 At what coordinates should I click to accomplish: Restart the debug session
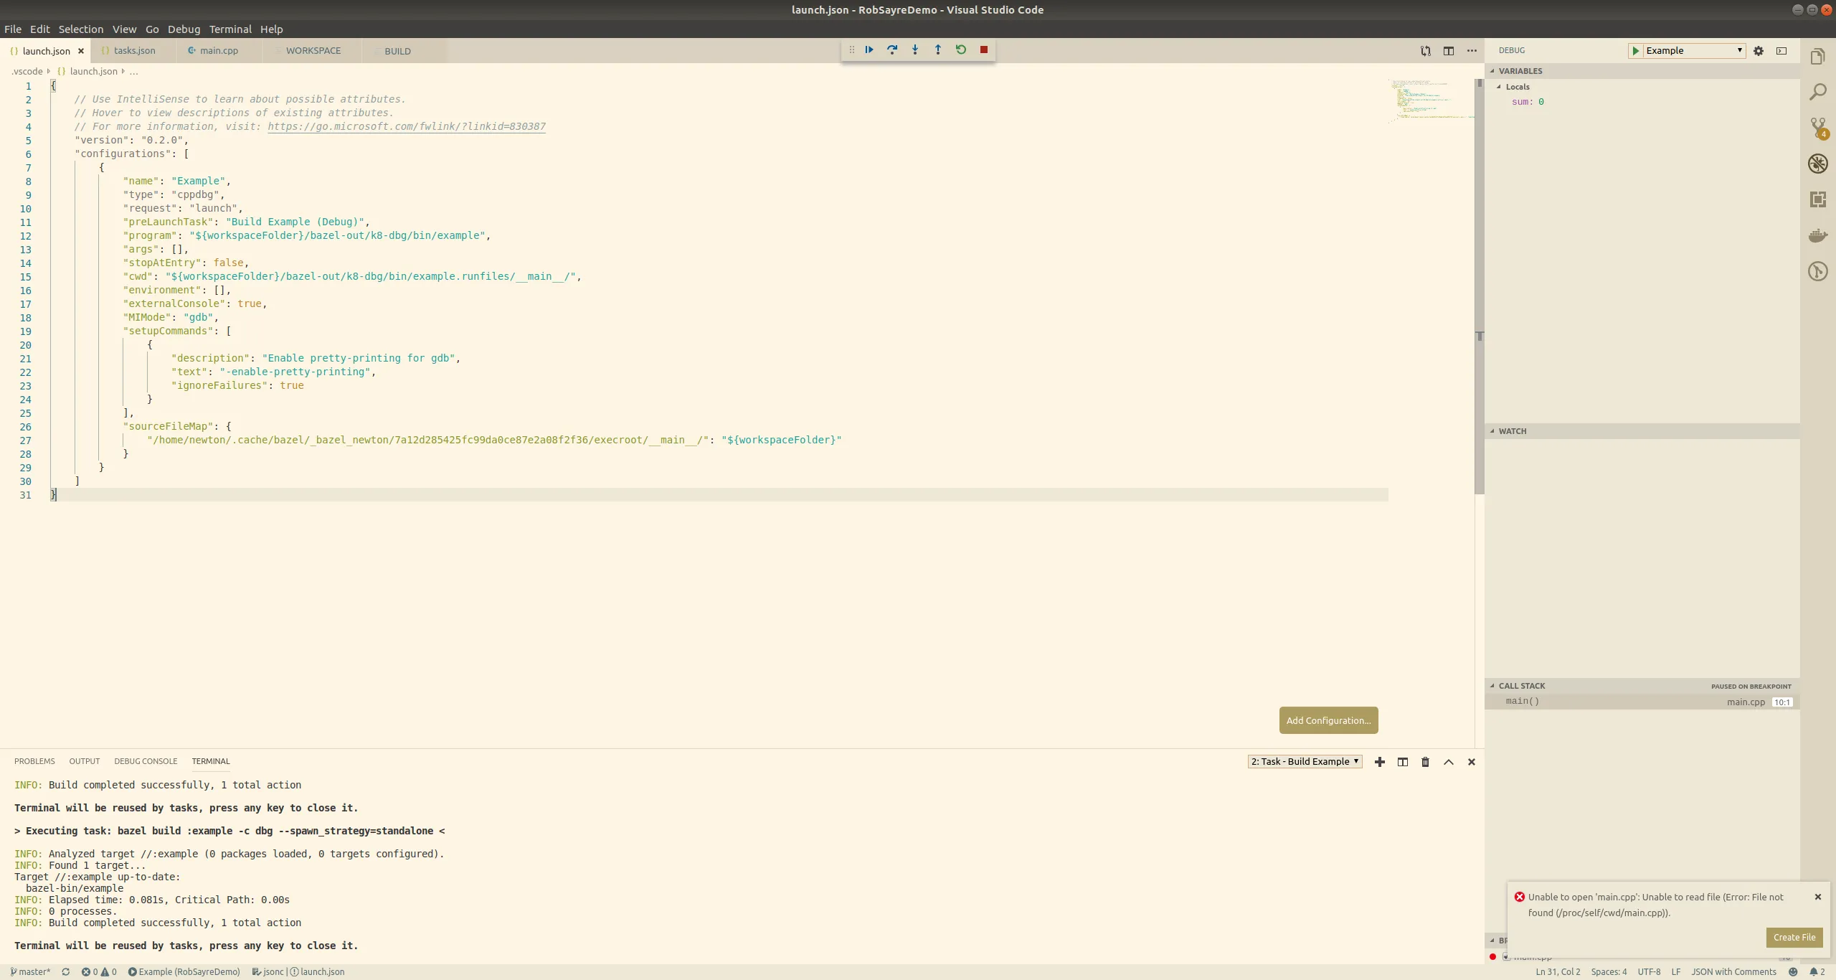tap(961, 50)
